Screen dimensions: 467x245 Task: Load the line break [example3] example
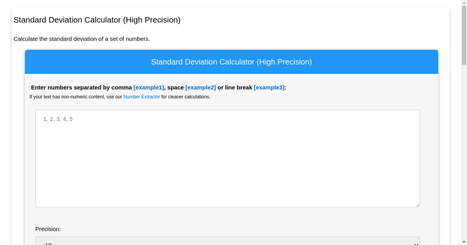coord(269,87)
